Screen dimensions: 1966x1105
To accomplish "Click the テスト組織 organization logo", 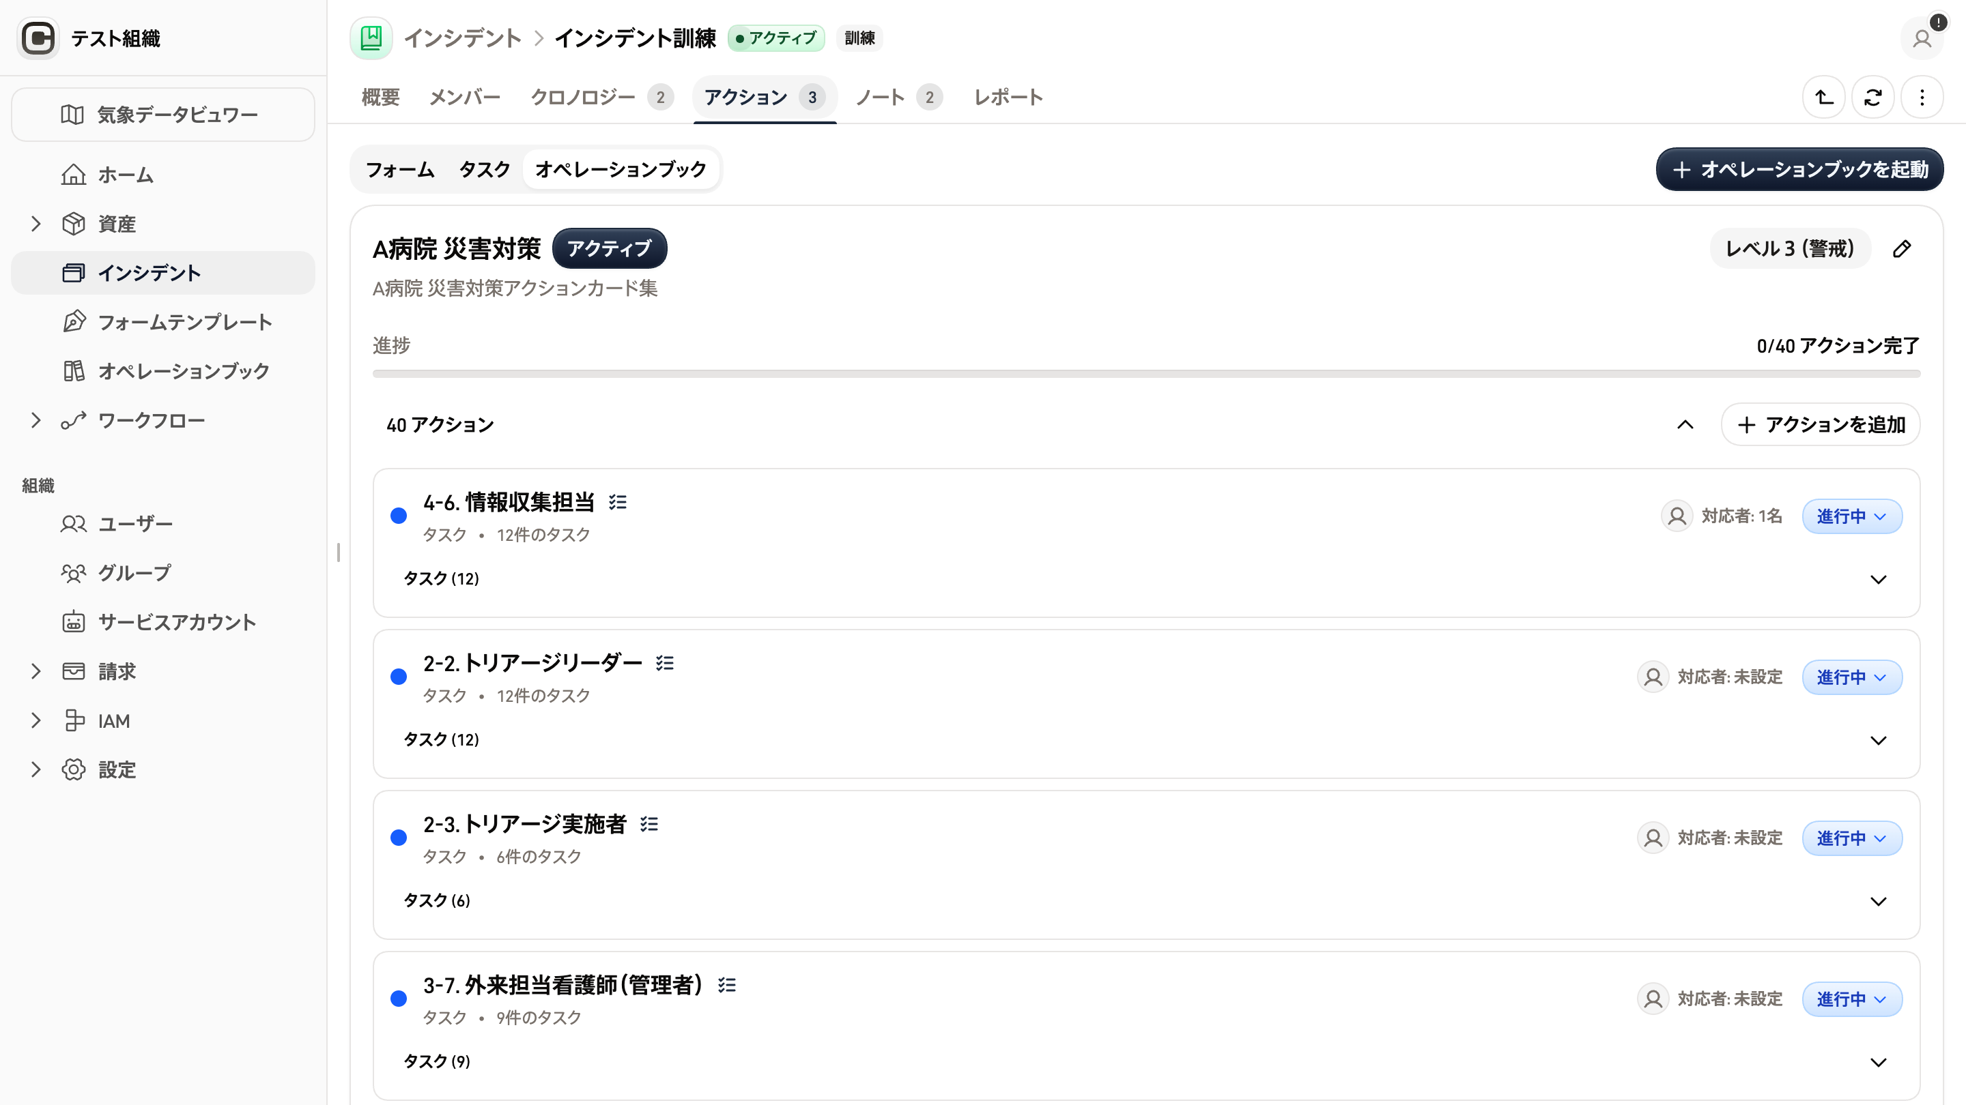I will tap(38, 38).
